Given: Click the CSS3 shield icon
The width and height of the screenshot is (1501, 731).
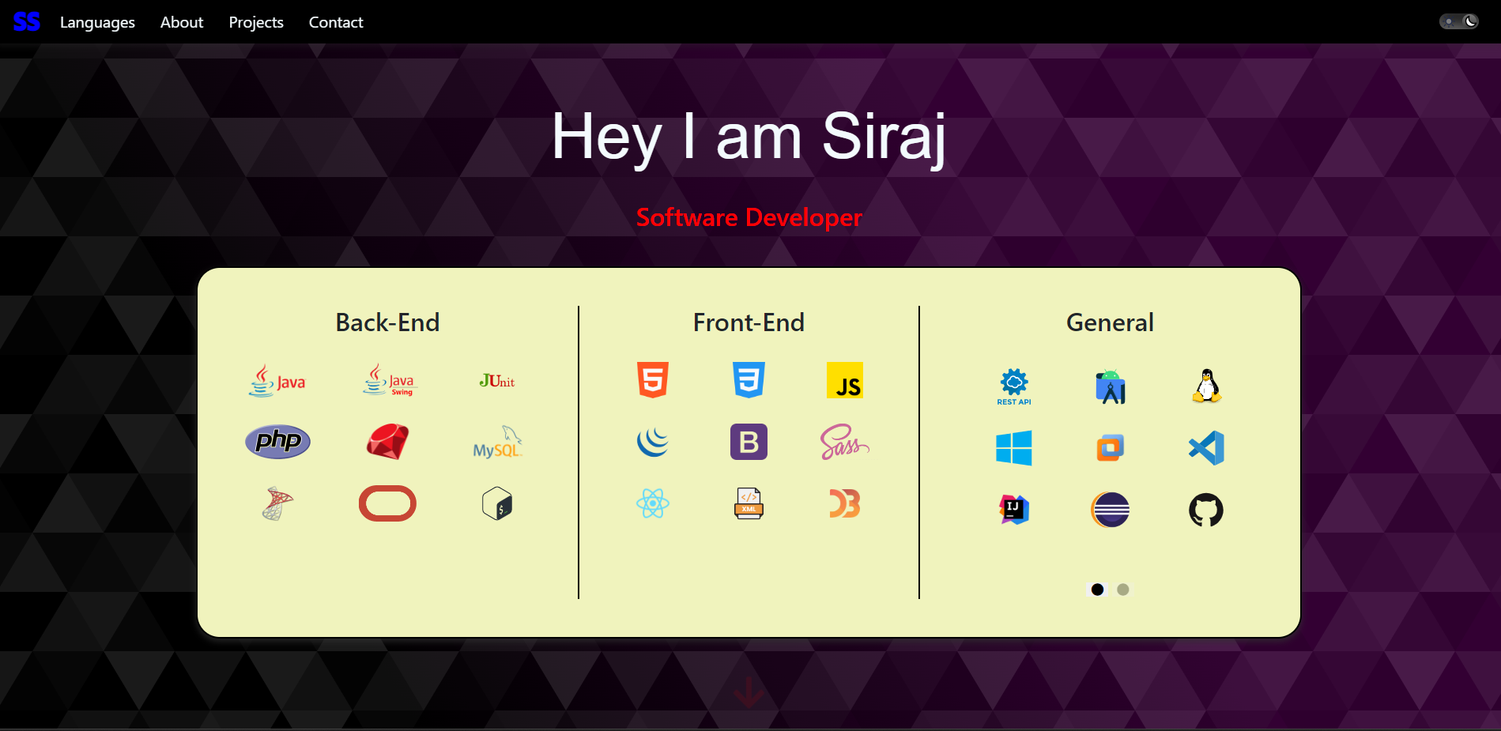Looking at the screenshot, I should 749,380.
